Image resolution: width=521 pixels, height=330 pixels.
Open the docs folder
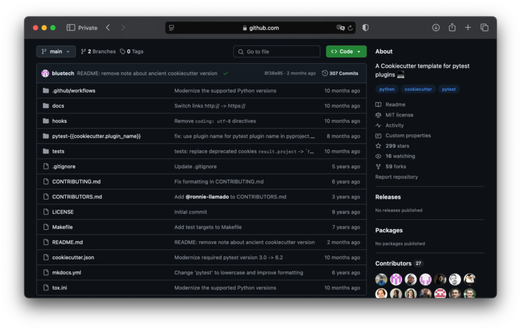pos(58,106)
